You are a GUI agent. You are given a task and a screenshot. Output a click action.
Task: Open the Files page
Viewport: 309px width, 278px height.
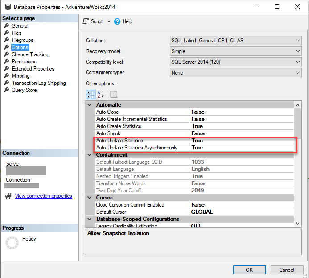coord(16,33)
